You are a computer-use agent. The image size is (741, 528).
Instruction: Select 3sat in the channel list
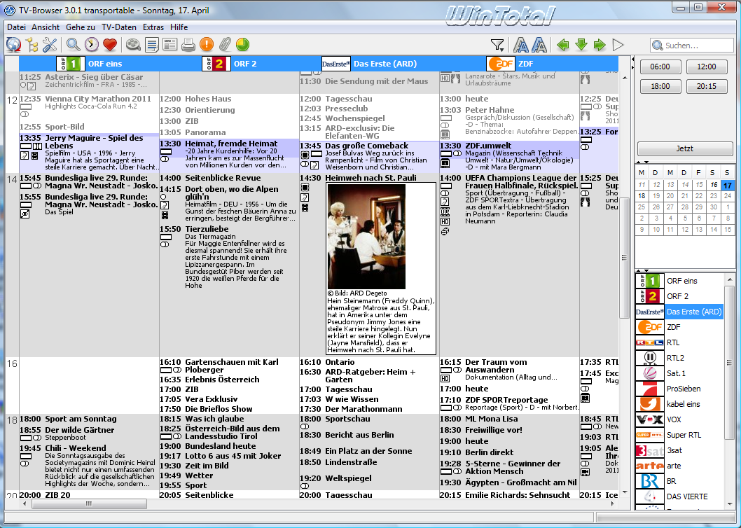(x=679, y=450)
